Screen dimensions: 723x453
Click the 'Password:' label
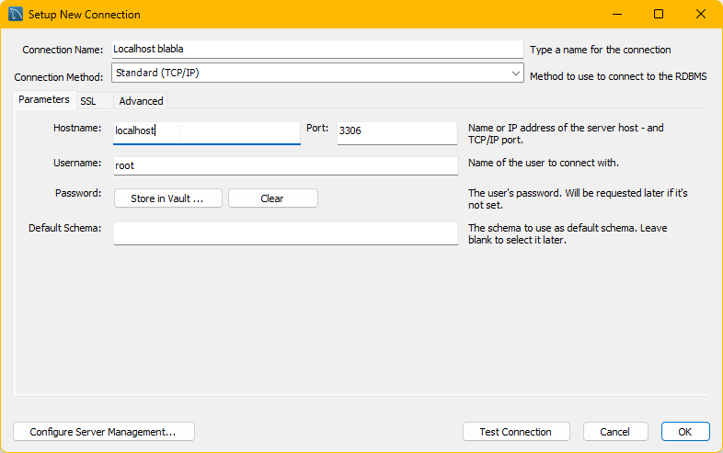coord(78,193)
